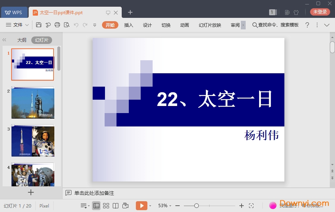The height and width of the screenshot is (212, 335).
Task: Switch to Slide Sorter view icon
Action: 106,206
